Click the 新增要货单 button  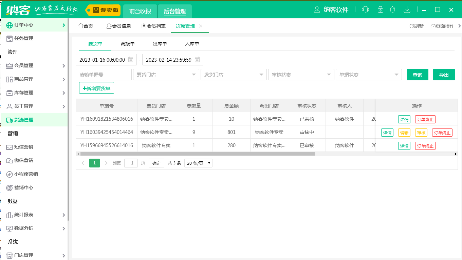[x=96, y=87]
